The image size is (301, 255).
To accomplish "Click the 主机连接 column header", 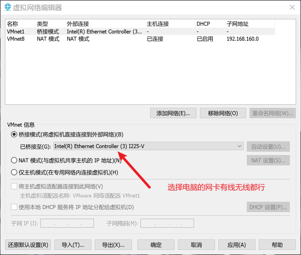I will tap(170, 24).
